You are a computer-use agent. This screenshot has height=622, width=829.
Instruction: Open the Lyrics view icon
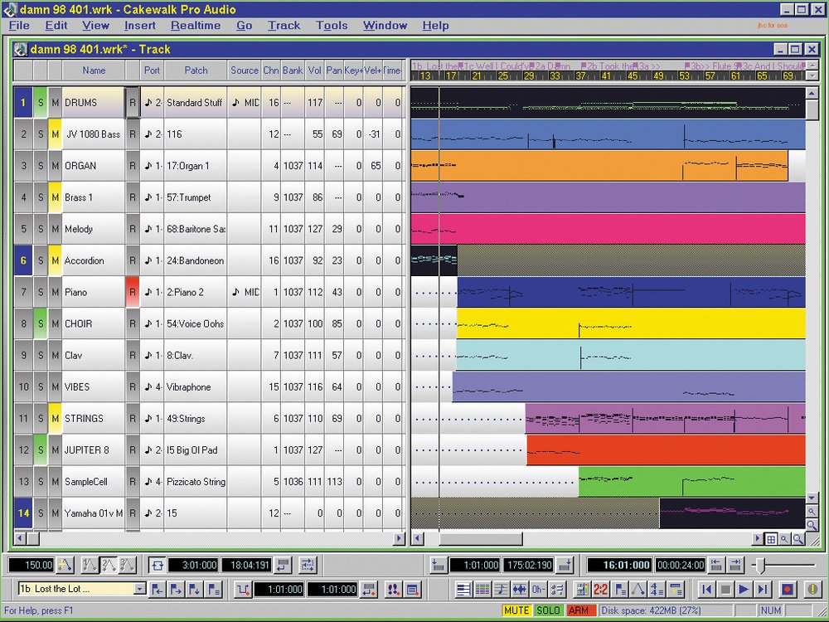[x=538, y=589]
